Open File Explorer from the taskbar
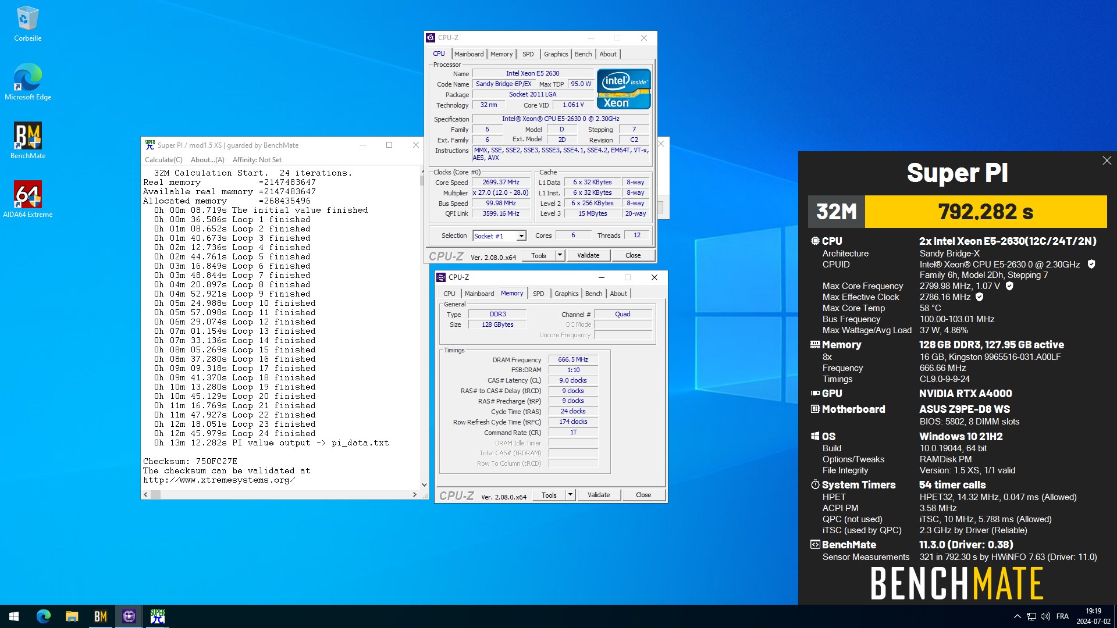 (x=72, y=616)
